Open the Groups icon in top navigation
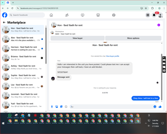The image size is (167, 134). click(114, 15)
